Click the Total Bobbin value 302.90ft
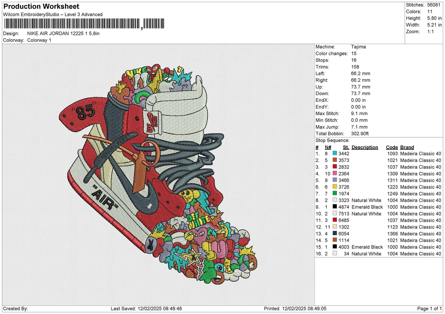The height and width of the screenshot is (314, 445). (x=360, y=133)
